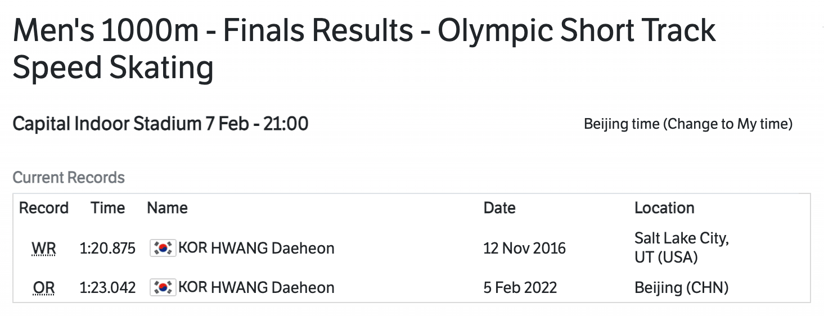Click the Korean flag in the WR row
The height and width of the screenshot is (316, 824).
coord(163,248)
